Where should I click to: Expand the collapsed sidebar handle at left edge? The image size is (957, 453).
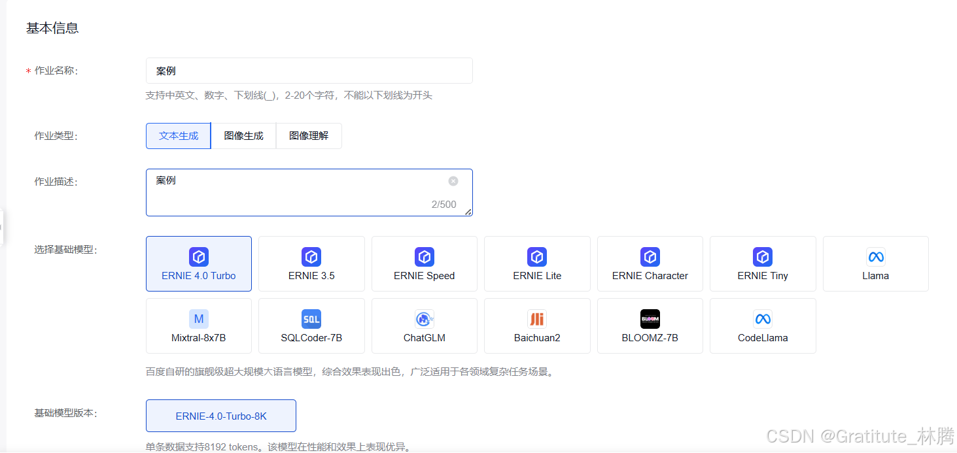tap(2, 227)
